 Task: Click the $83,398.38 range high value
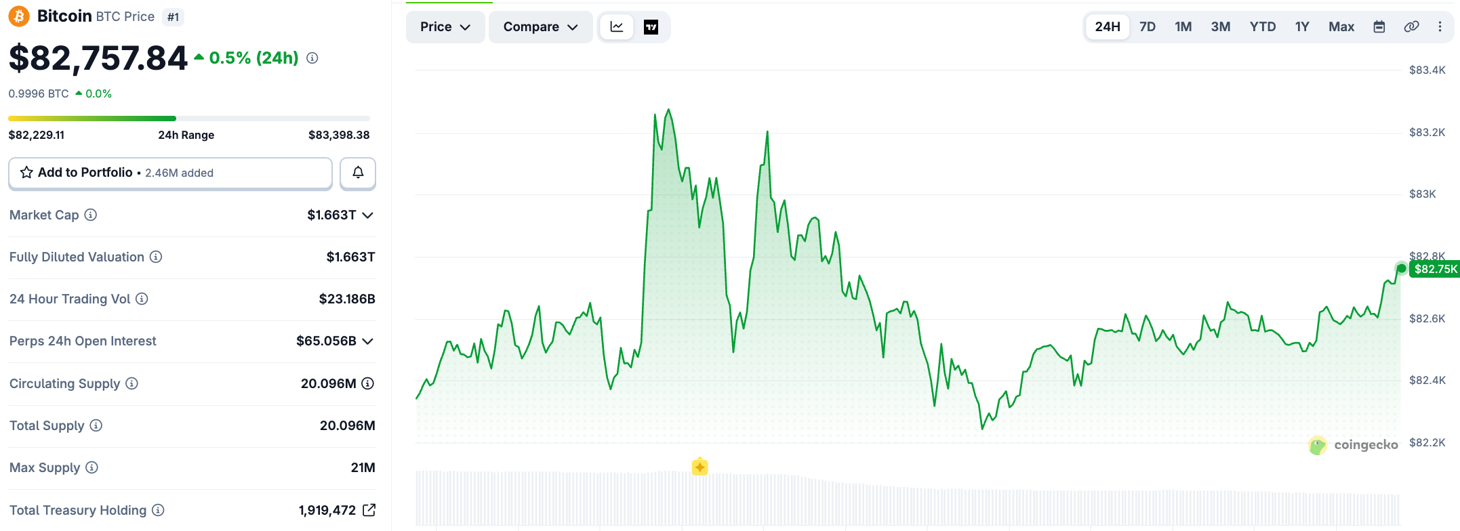[339, 135]
